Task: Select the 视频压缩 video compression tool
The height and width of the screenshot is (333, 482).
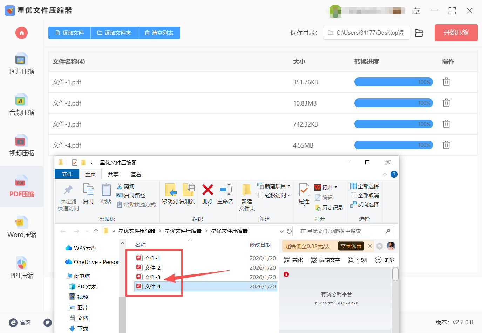Action: 22,146
